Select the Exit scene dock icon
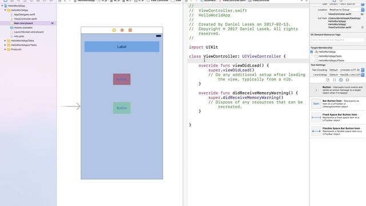This screenshot has width=366, height=206. (130, 30)
